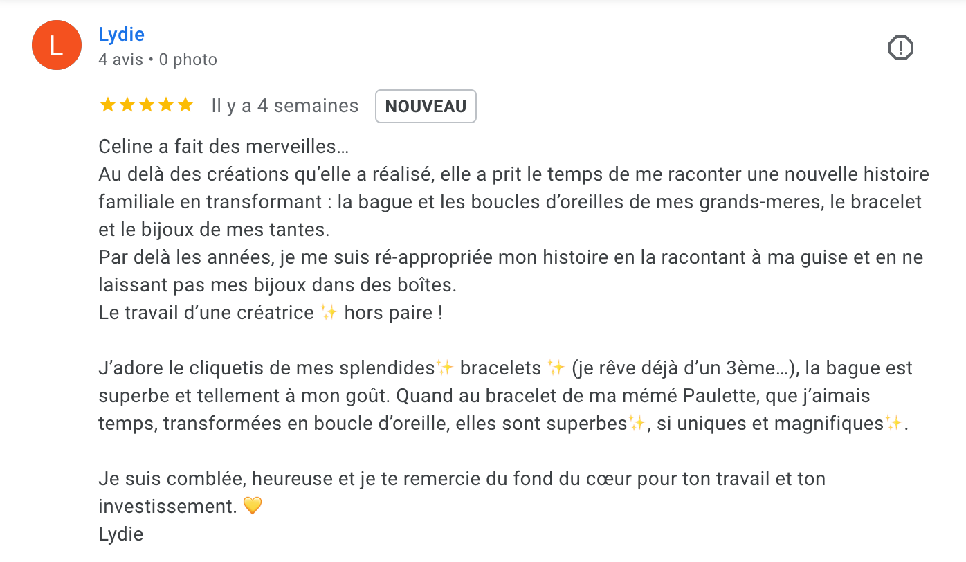966x562 pixels.
Task: Click the sparkle emoji after "splendides"
Action: tap(445, 368)
